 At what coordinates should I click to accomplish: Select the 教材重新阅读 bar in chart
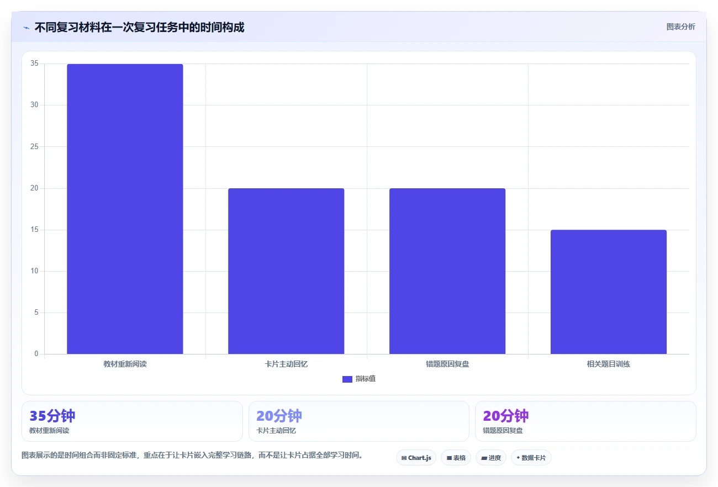(x=125, y=209)
